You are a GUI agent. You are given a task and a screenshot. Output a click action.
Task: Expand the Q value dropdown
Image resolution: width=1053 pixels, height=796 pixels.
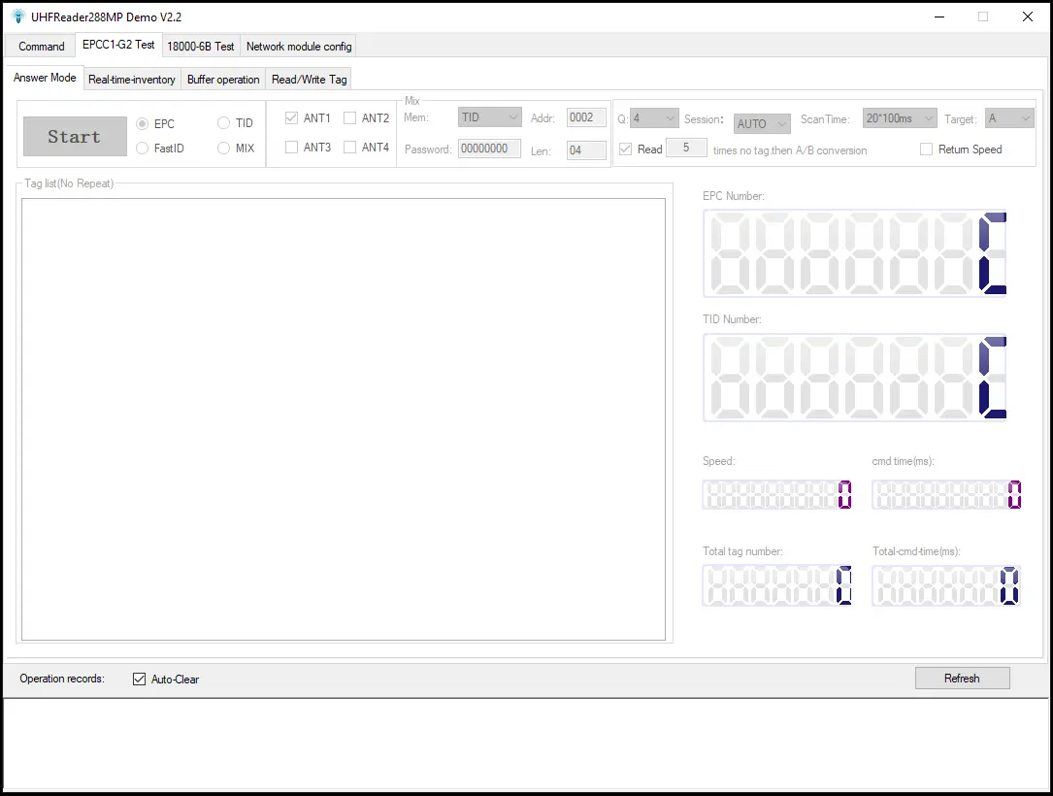pyautogui.click(x=654, y=118)
